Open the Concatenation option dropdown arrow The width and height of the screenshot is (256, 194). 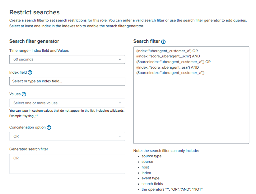(x=120, y=136)
